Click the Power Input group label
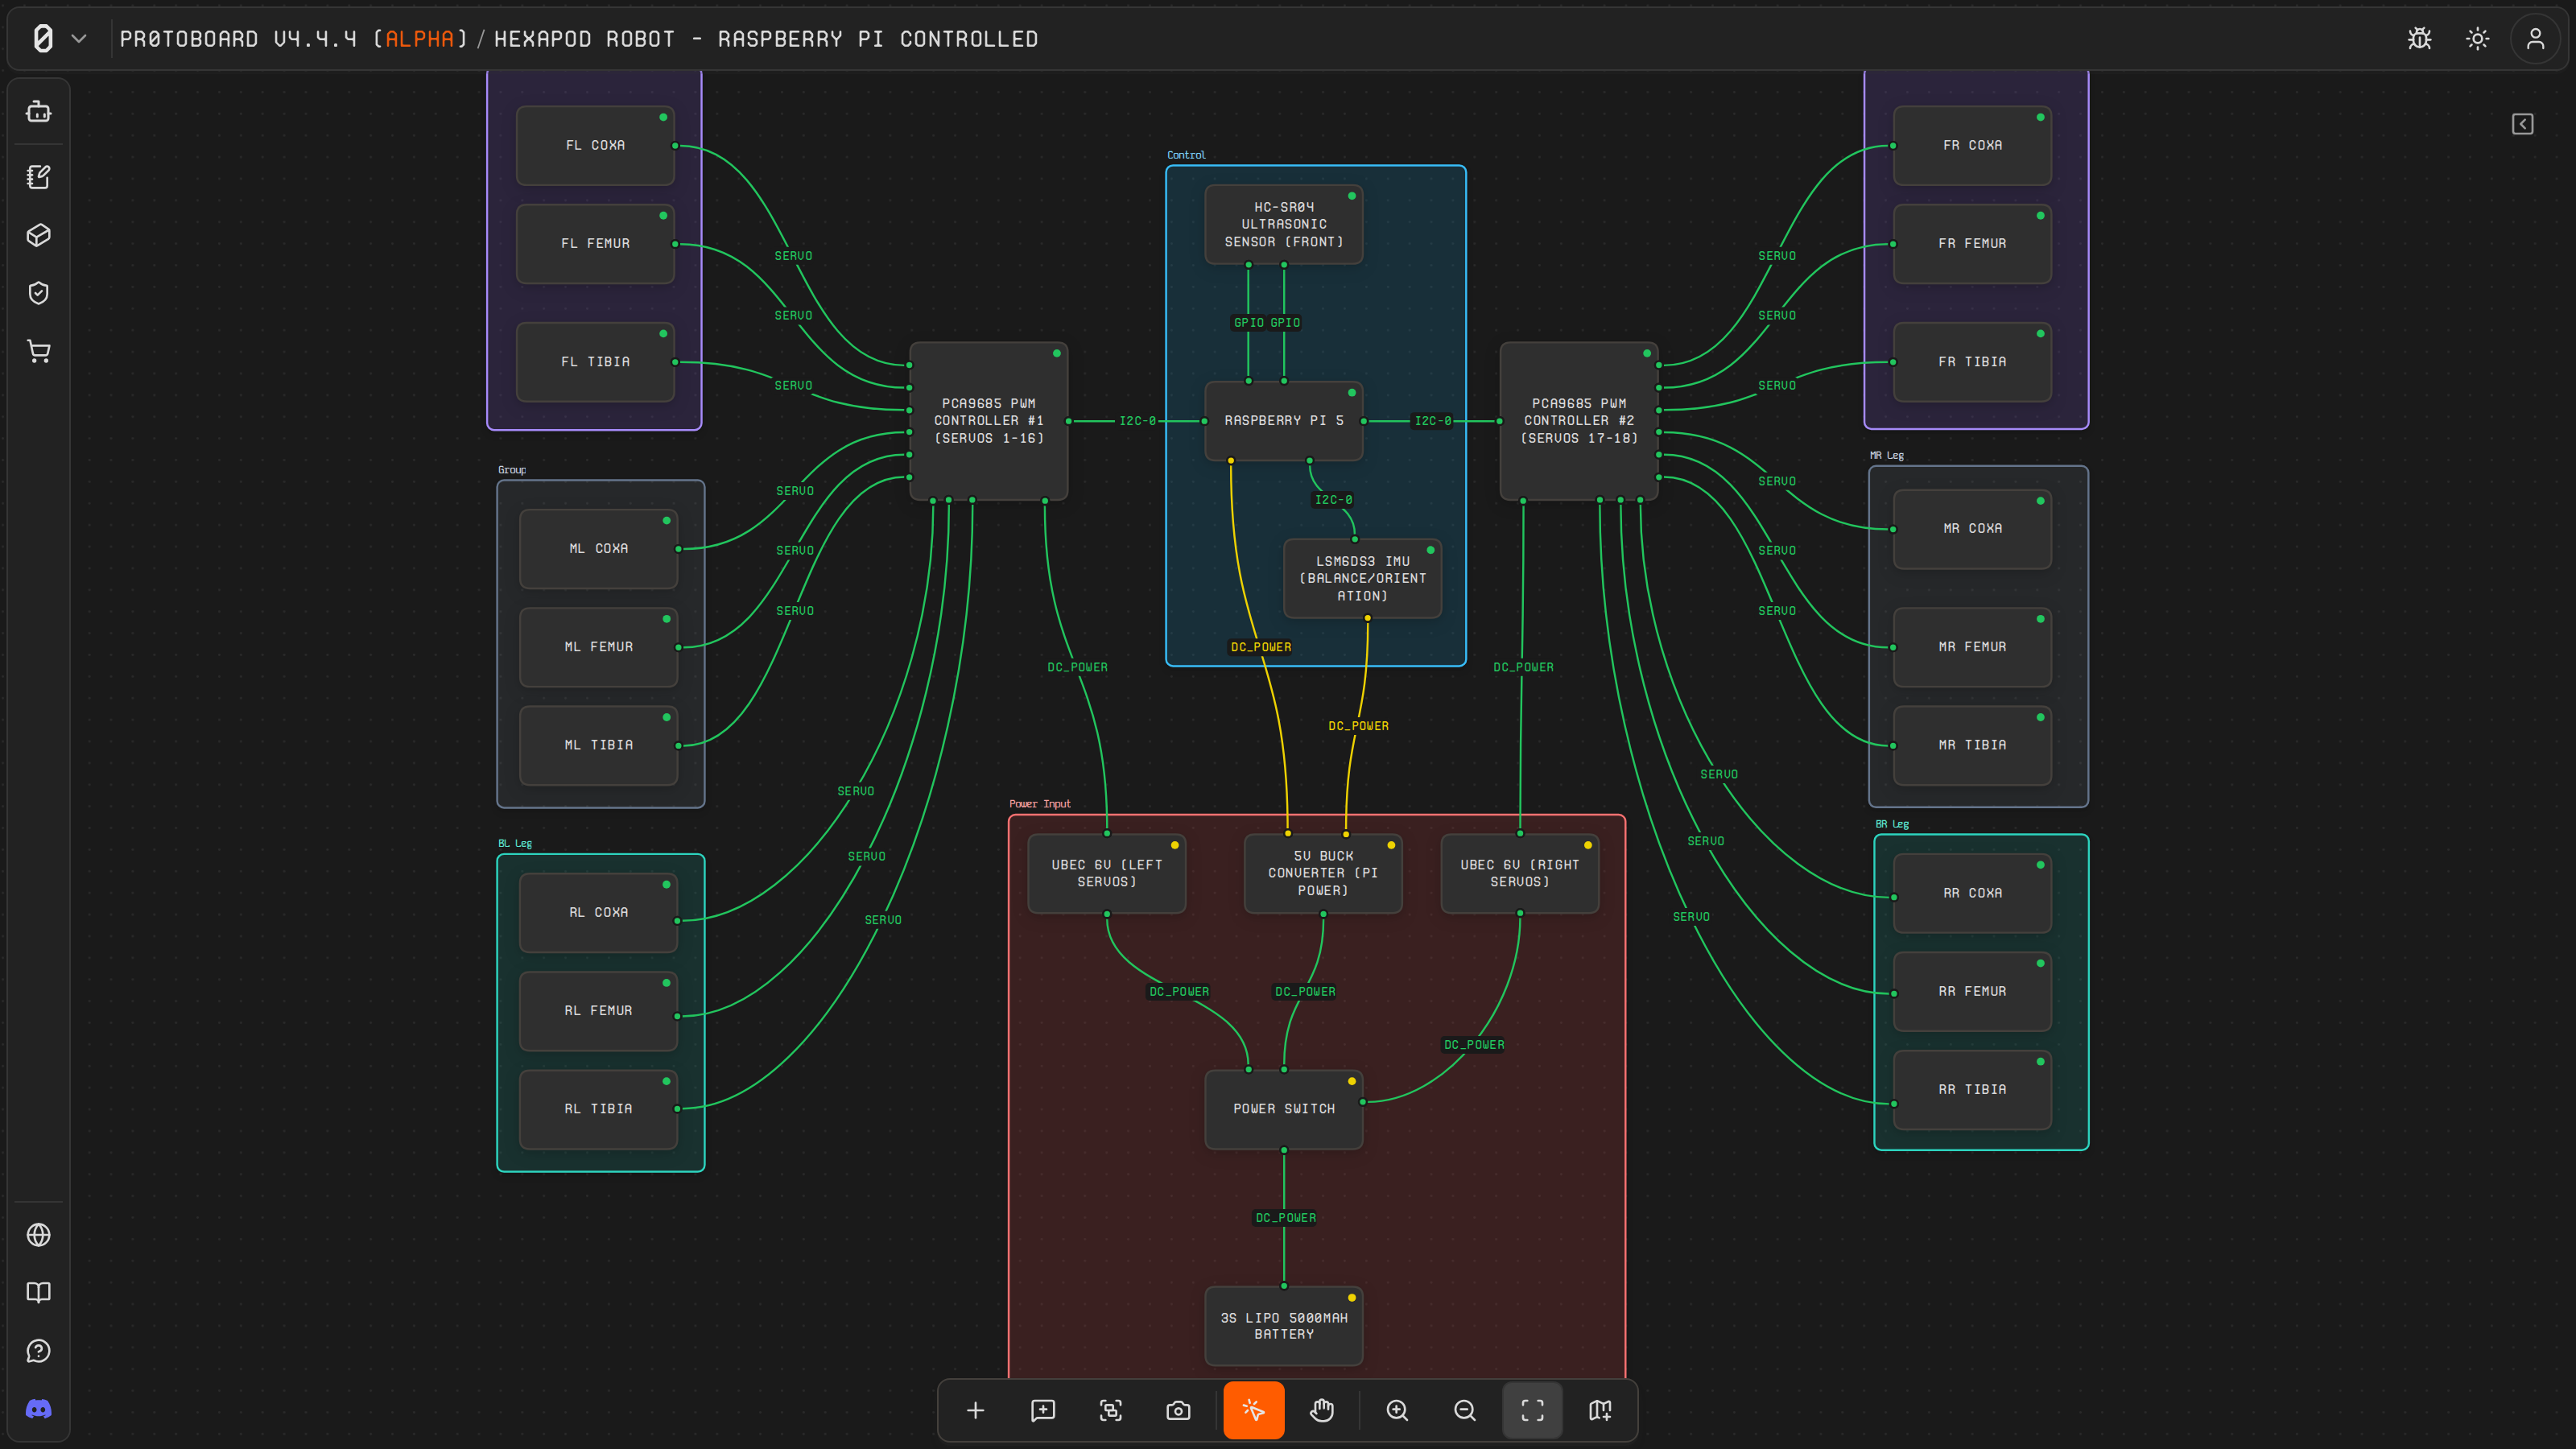The image size is (2576, 1449). click(x=1039, y=804)
